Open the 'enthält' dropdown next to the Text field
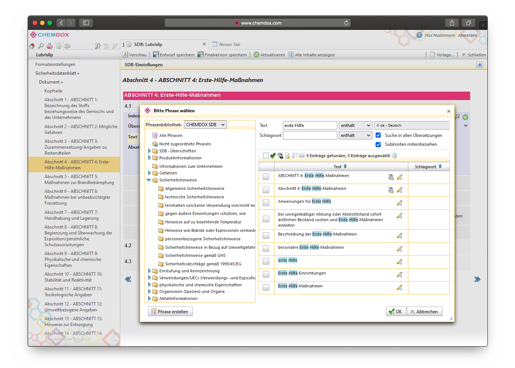 click(x=355, y=125)
